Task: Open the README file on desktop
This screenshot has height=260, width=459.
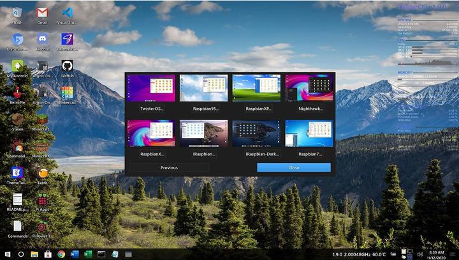Action: click(17, 200)
